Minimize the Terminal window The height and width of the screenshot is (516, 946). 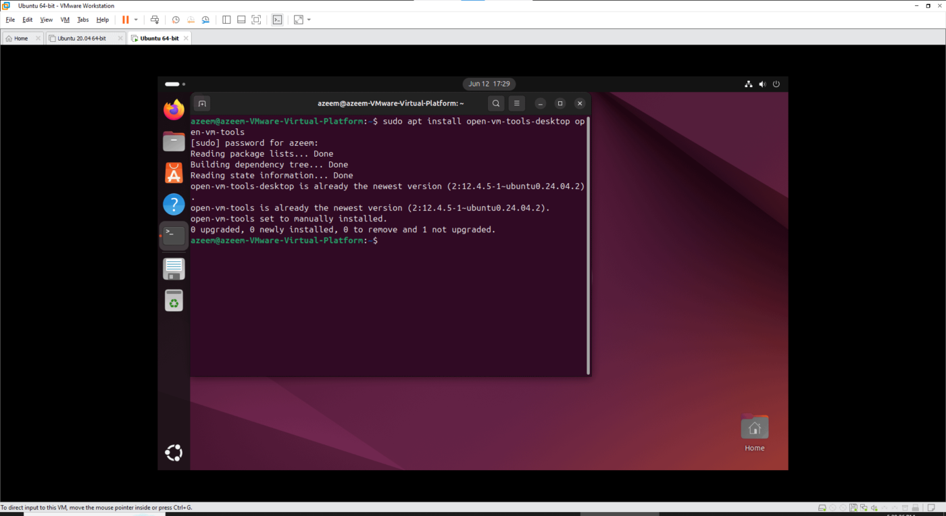click(540, 103)
